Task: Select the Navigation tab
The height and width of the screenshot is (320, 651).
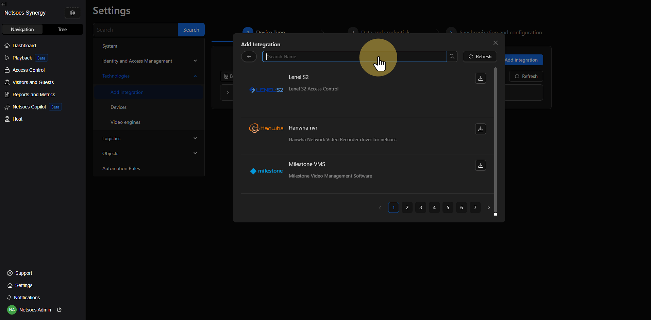Action: click(22, 29)
